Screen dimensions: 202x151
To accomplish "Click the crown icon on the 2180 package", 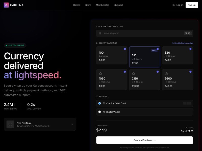I will coord(133,73).
